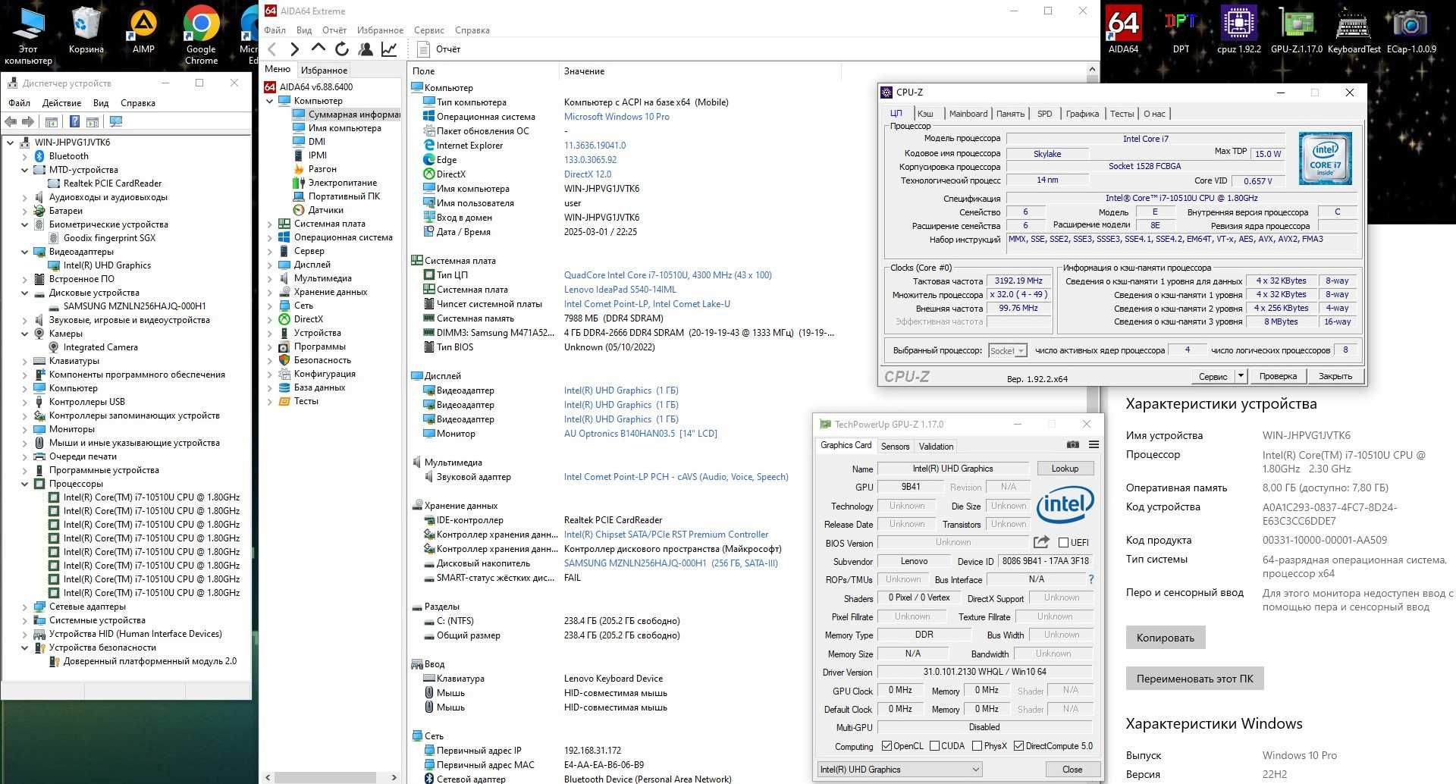1456x784 pixels.
Task: Click Переименовать этот ПК button
Action: [1194, 679]
